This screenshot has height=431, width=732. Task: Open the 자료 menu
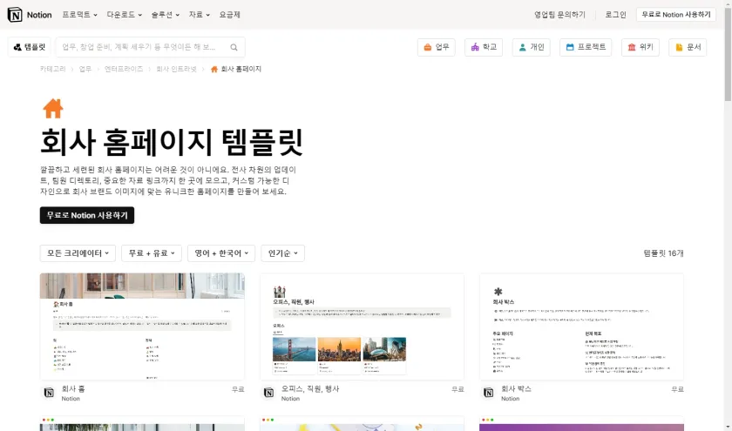pos(200,15)
